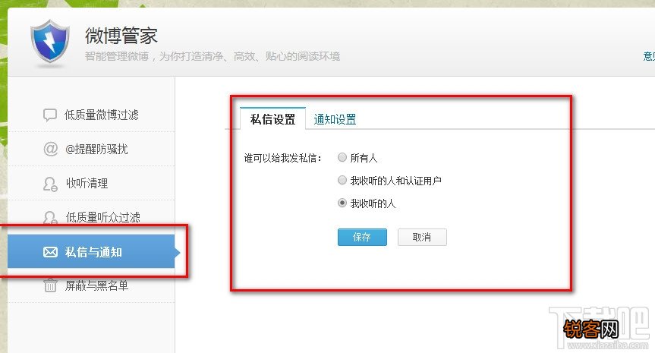Select the 我收听的人和认证用户 radio option

[342, 180]
